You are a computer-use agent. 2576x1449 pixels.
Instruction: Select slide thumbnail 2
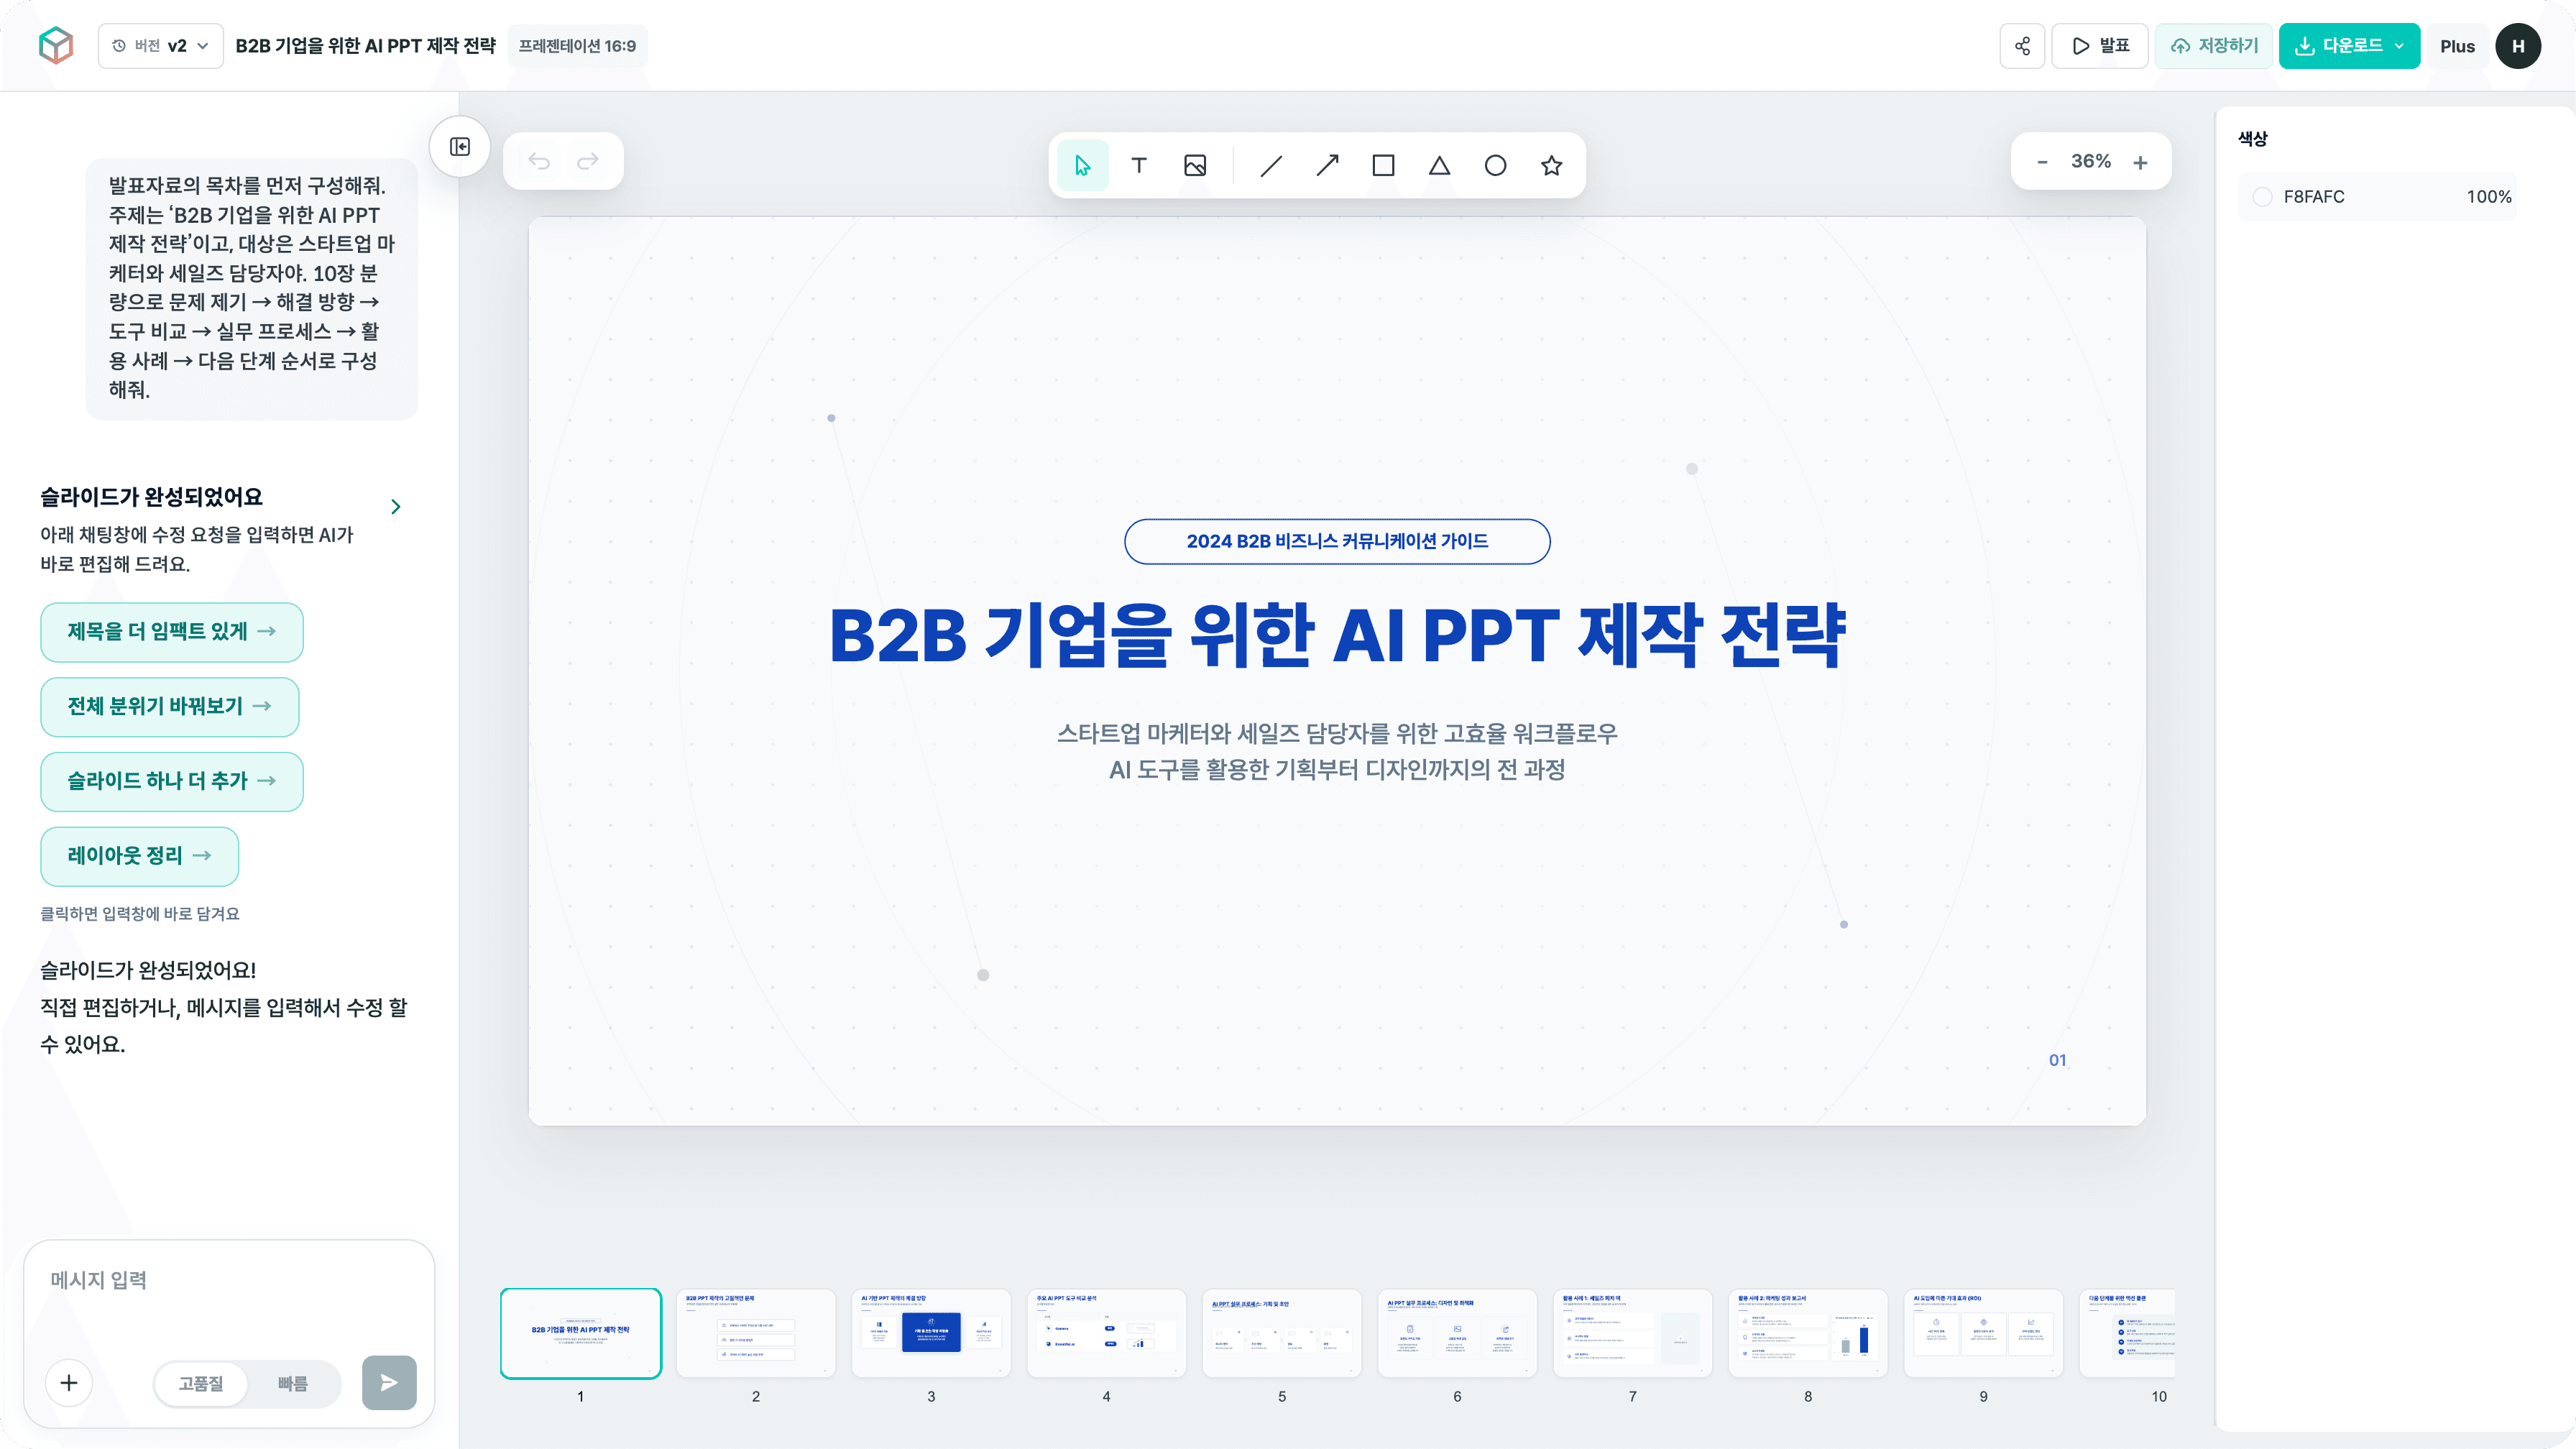tap(756, 1334)
